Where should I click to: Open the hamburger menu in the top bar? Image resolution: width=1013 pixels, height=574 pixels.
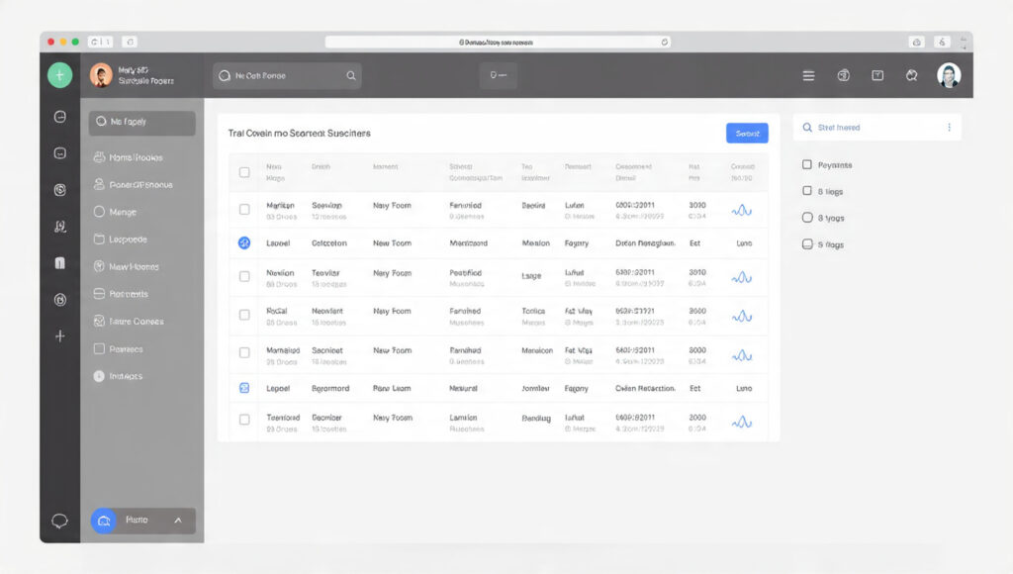click(808, 75)
